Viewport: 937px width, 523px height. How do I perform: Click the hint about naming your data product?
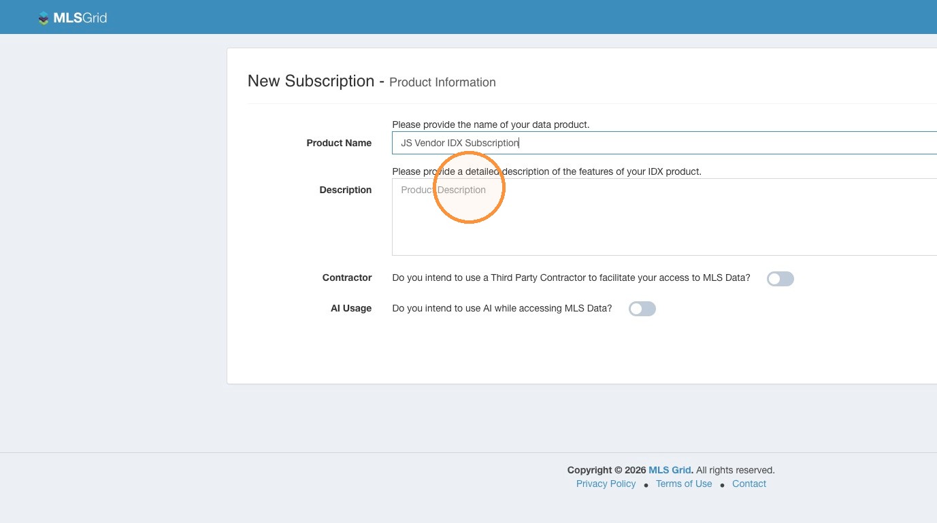(491, 124)
